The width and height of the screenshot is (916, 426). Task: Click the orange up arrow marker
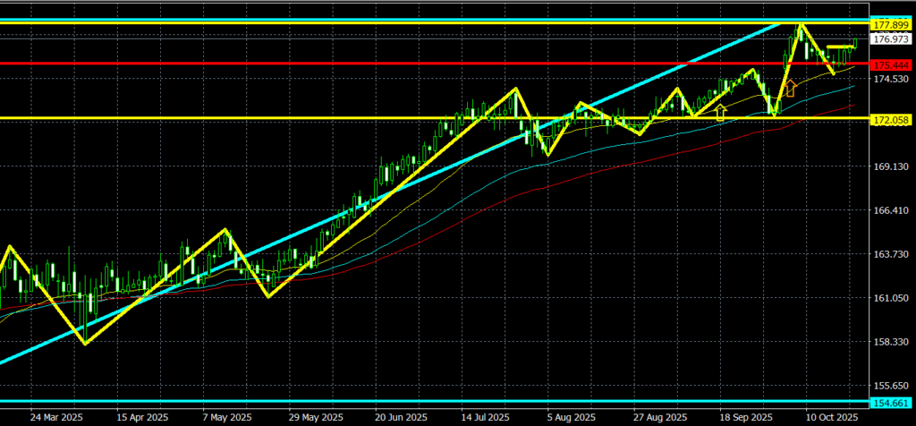click(x=790, y=88)
